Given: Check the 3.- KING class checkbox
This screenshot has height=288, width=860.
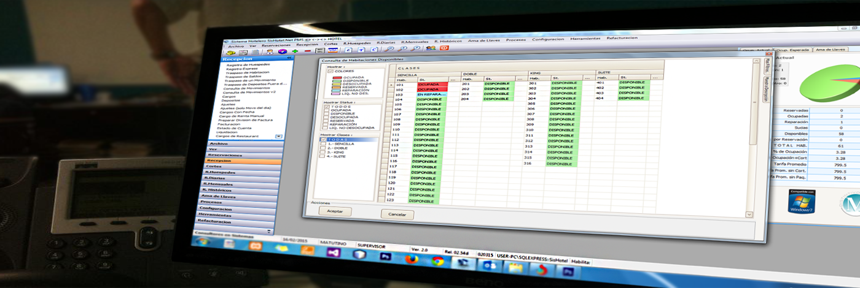Looking at the screenshot, I should [322, 152].
